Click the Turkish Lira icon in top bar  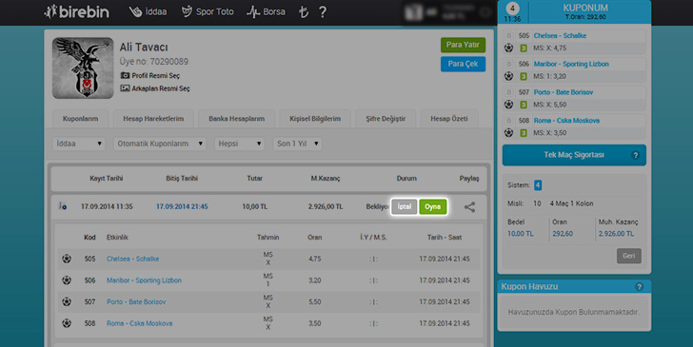coord(303,12)
